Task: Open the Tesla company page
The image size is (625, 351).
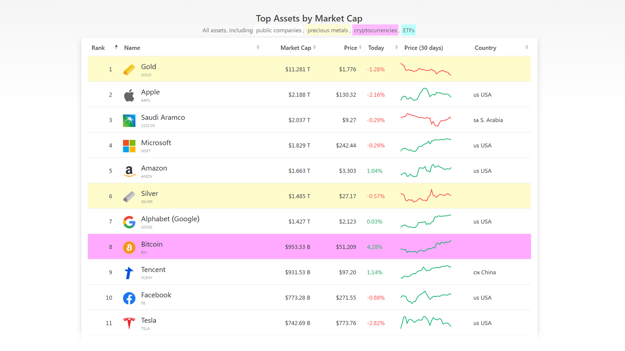Action: pyautogui.click(x=148, y=320)
